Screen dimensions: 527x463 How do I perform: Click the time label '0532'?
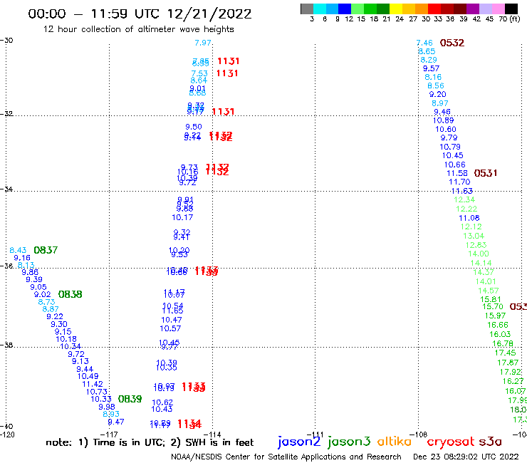pyautogui.click(x=452, y=43)
